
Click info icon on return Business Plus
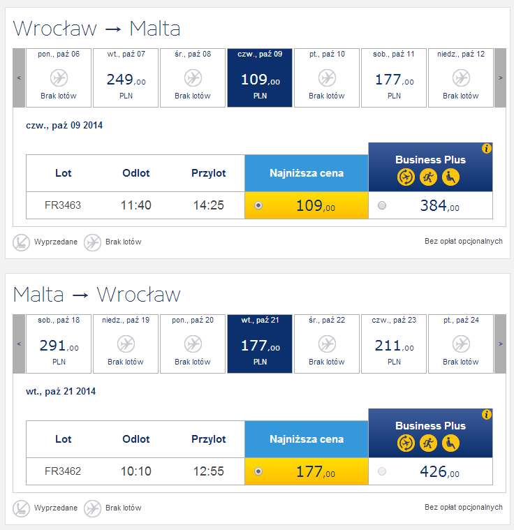486,414
